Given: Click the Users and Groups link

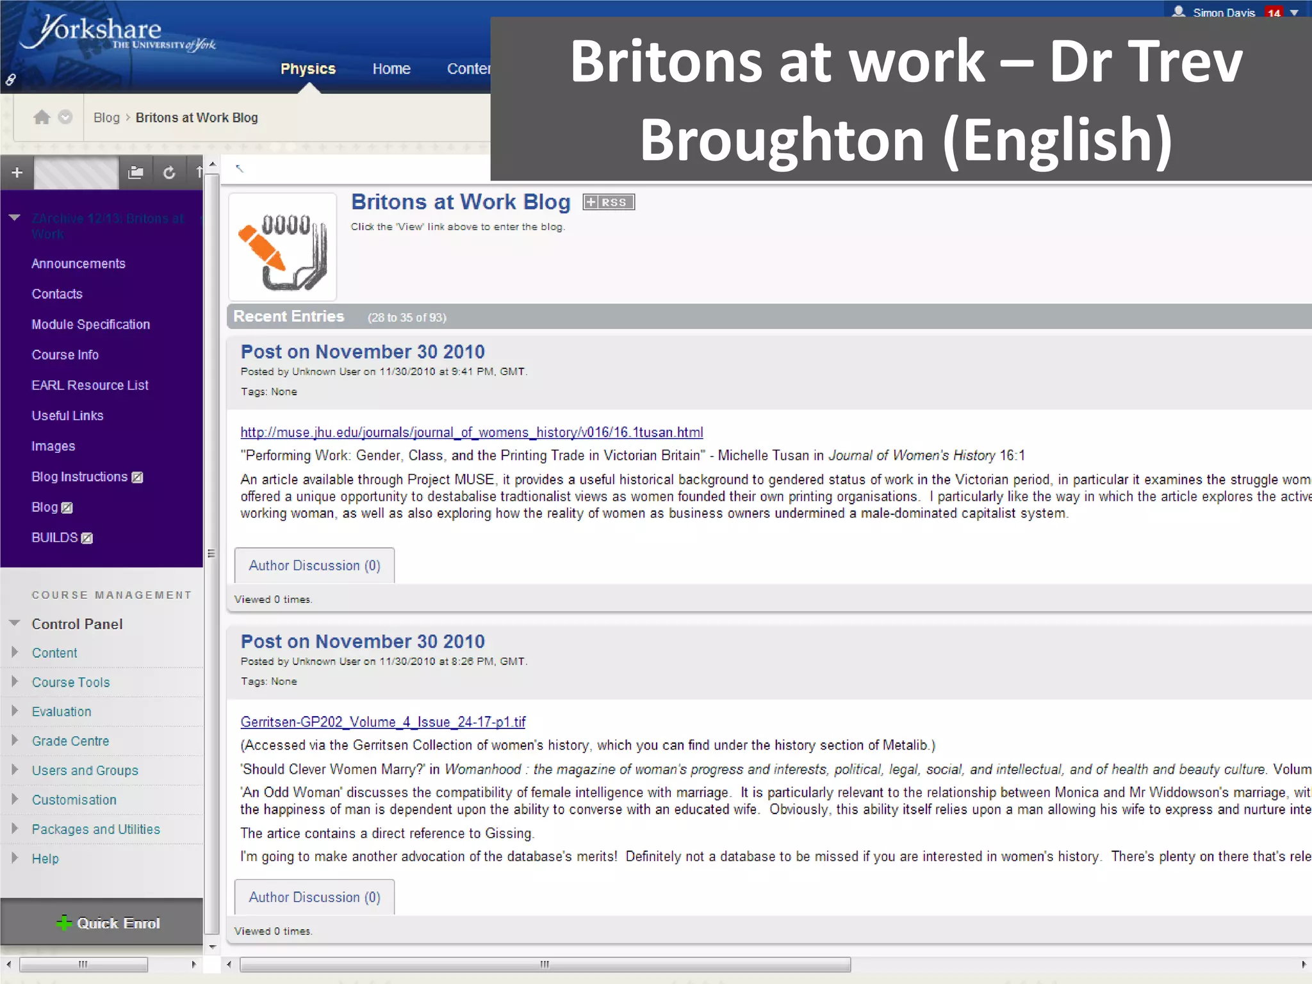Looking at the screenshot, I should 85,770.
